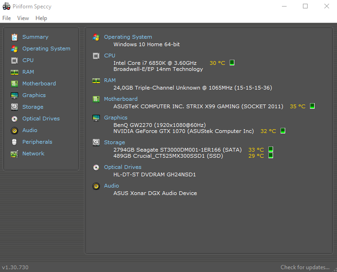Click the Peripherals mouse icon in sidebar

tap(14, 142)
